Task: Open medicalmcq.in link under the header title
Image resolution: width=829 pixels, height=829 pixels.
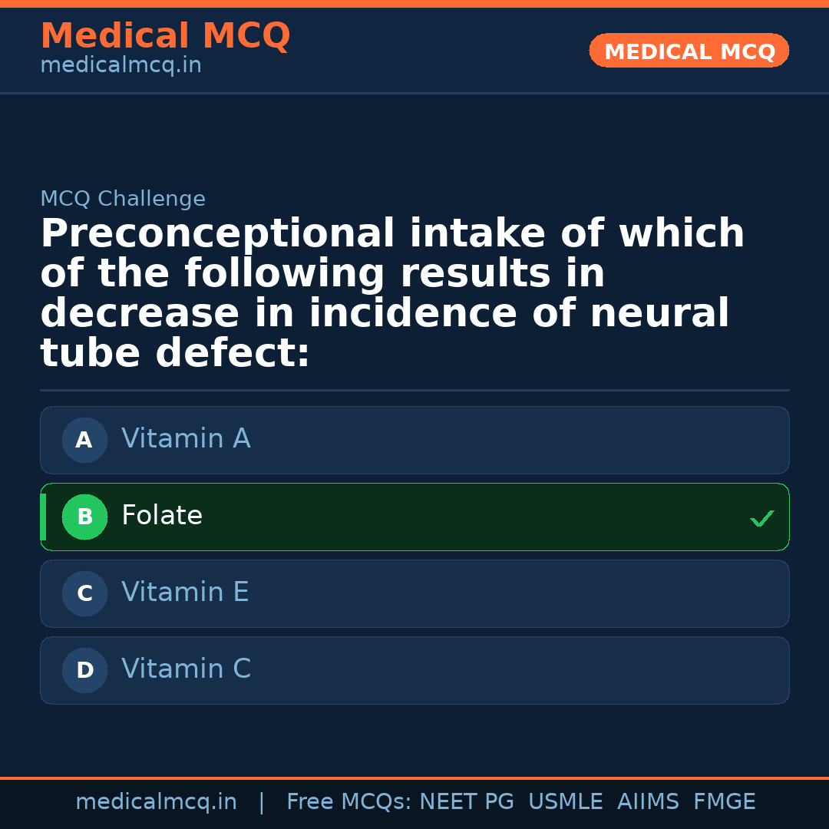Action: [121, 66]
